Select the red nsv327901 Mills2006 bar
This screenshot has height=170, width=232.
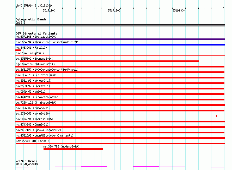120,144
